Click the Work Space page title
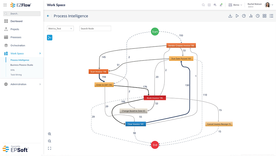Image resolution: width=276 pixels, height=156 pixels. pyautogui.click(x=56, y=5)
